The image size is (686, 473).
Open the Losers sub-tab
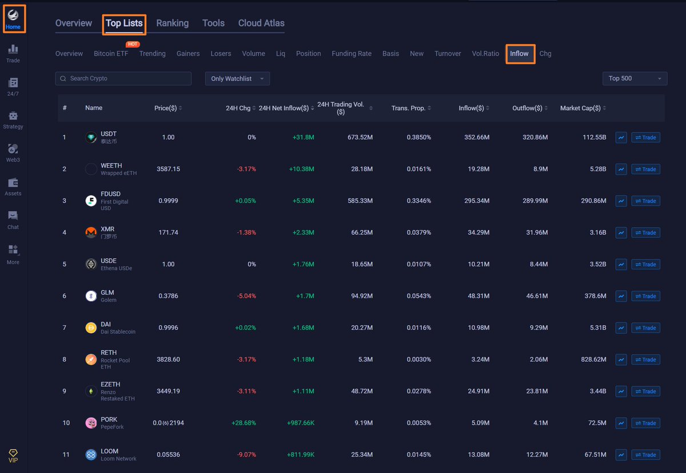tap(221, 54)
